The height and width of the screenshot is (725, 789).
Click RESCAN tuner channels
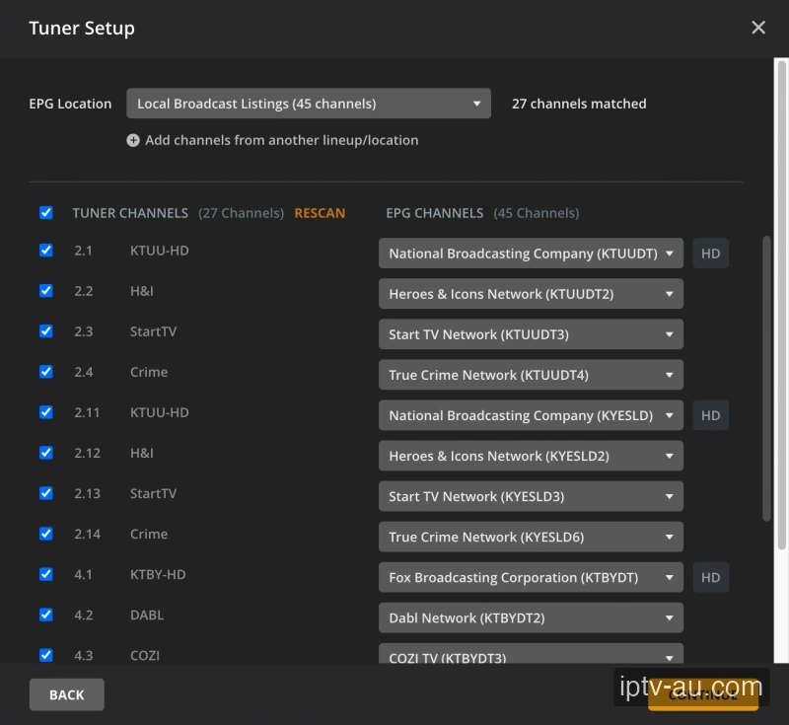pyautogui.click(x=320, y=213)
